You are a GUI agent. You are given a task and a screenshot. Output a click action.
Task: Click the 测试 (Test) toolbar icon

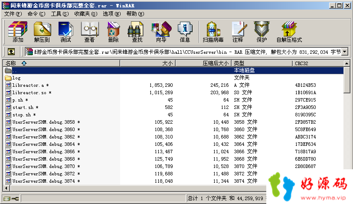pos(65,32)
